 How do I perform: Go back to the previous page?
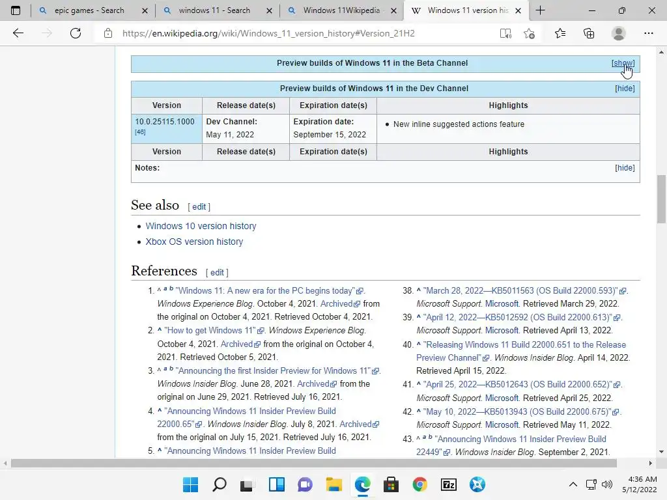(x=18, y=33)
